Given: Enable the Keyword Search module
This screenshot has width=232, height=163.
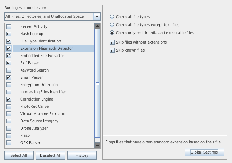Looking at the screenshot, I should coord(8,70).
